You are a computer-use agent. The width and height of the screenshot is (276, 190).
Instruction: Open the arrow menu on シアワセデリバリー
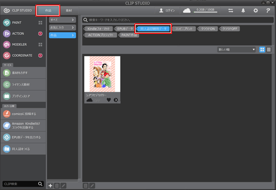point(115,100)
